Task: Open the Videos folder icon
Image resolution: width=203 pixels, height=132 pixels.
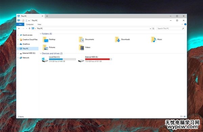Action: pos(82,48)
